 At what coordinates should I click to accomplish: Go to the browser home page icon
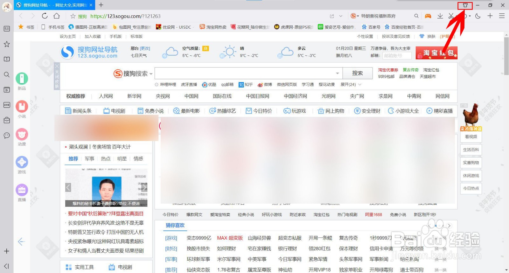[x=57, y=16]
